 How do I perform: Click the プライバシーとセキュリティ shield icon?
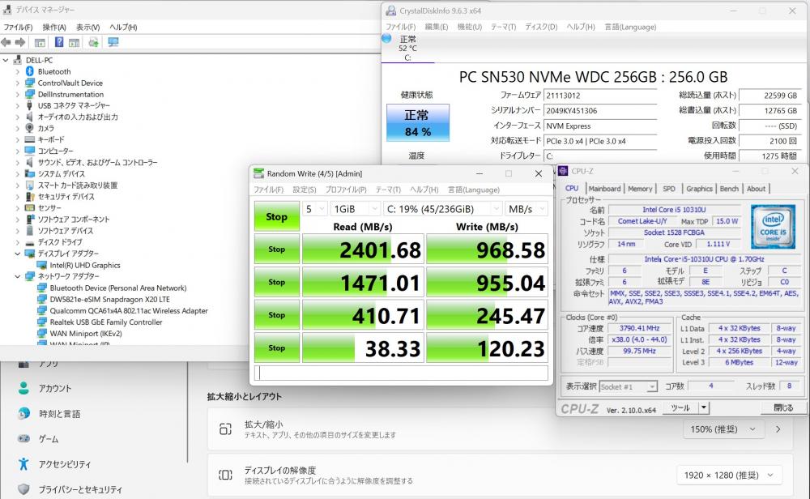[23, 488]
